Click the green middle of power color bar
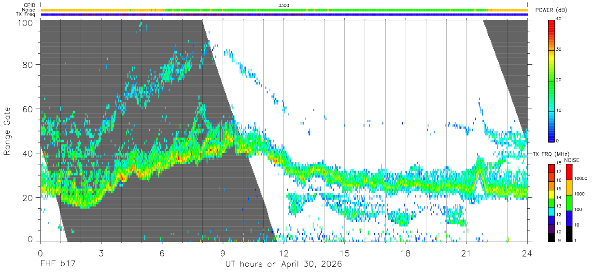This screenshot has height=274, width=593. (551, 80)
